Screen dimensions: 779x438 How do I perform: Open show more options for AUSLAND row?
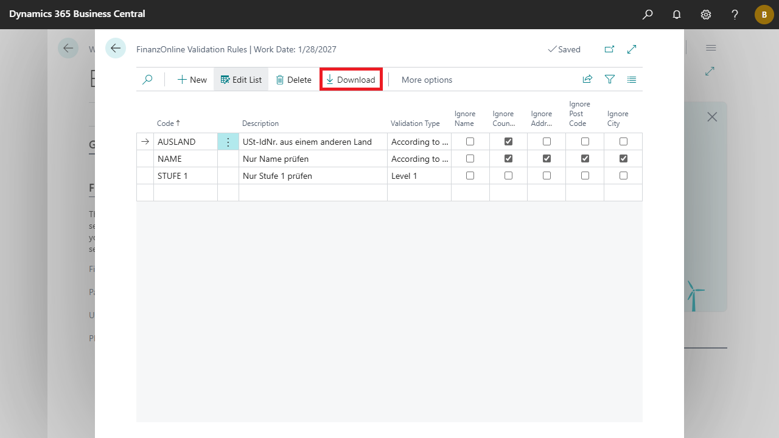[228, 142]
